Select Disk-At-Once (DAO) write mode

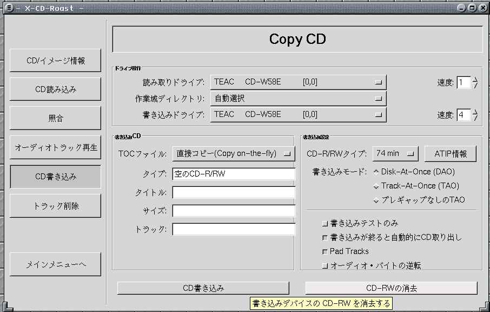pos(377,172)
